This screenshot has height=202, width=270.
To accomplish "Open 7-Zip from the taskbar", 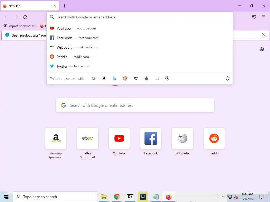I will tap(130, 197).
